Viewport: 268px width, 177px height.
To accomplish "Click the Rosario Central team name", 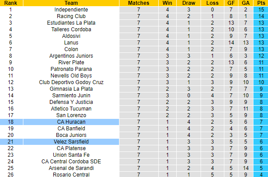I will click(71, 174).
